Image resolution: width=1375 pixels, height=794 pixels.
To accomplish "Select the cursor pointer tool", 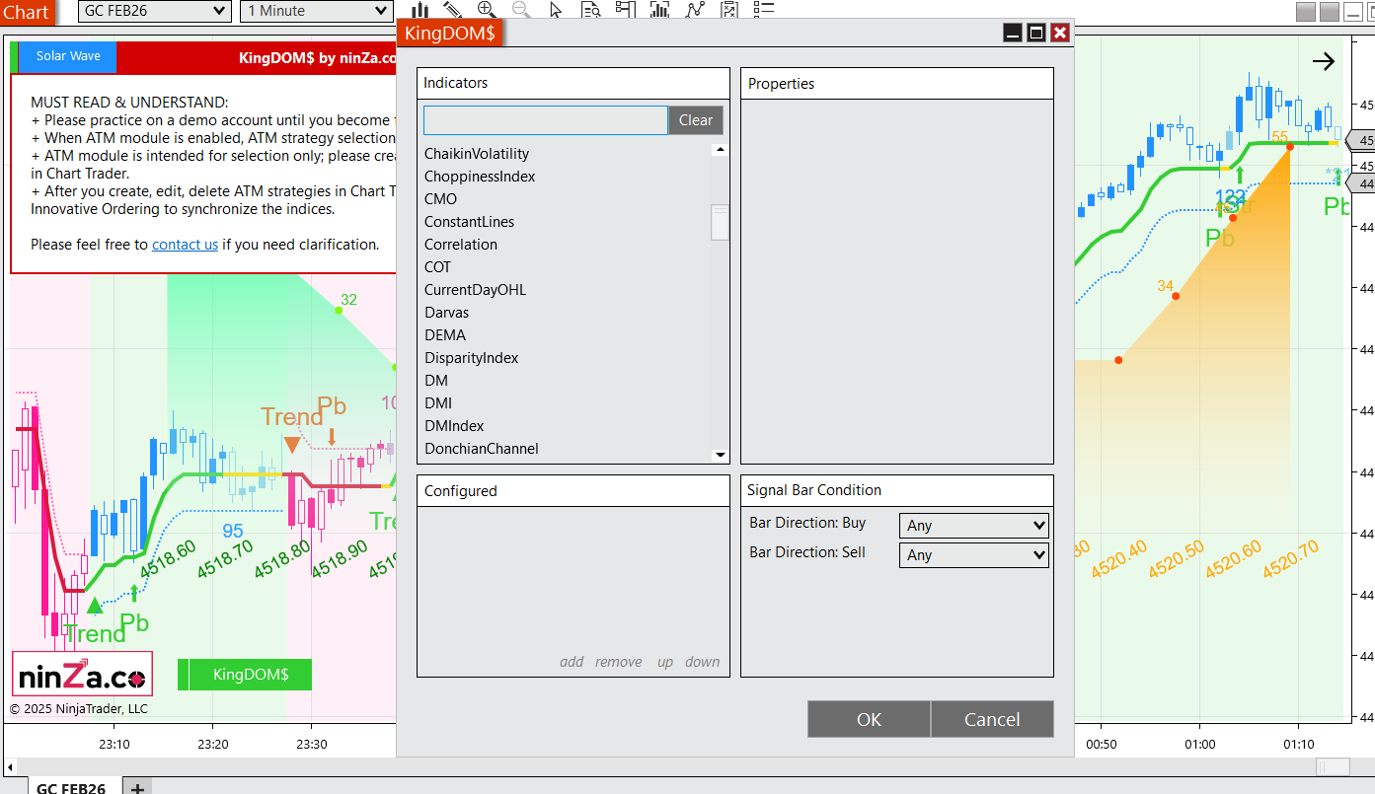I will click(556, 10).
